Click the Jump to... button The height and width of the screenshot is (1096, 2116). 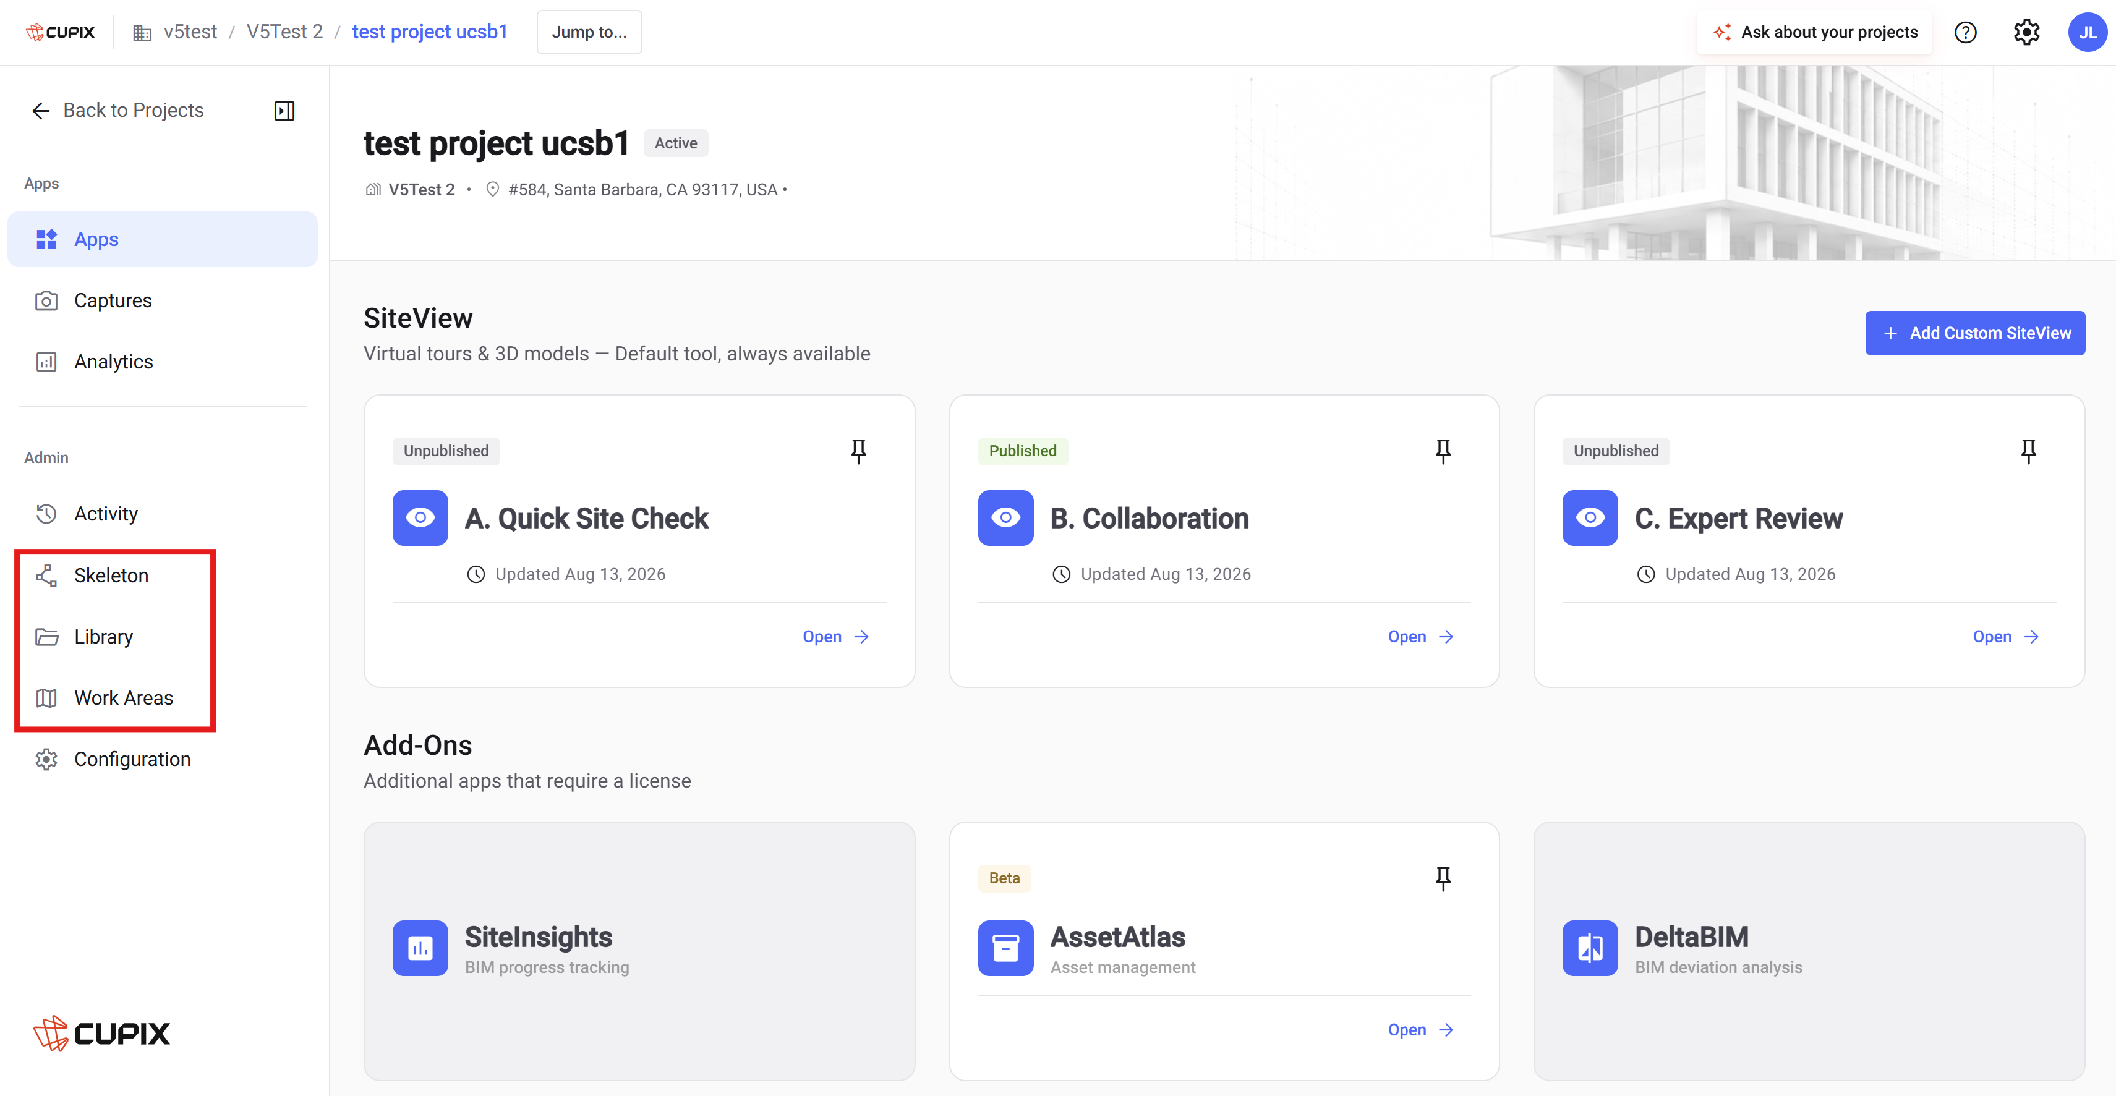click(589, 32)
